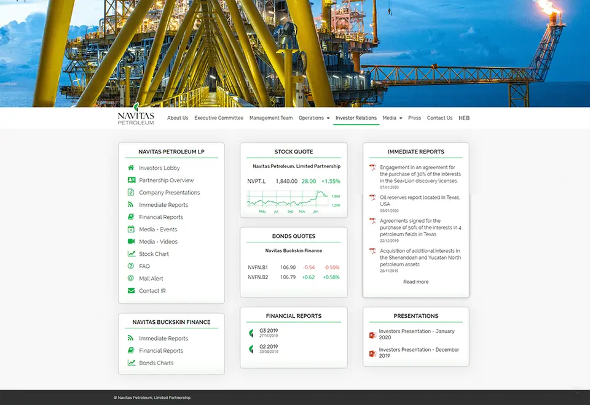Image resolution: width=590 pixels, height=405 pixels.
Task: Open Sea-Lion discovery licenses agreement report
Action: pos(420,174)
